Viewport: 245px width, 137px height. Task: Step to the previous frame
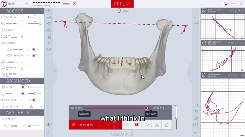(127, 125)
